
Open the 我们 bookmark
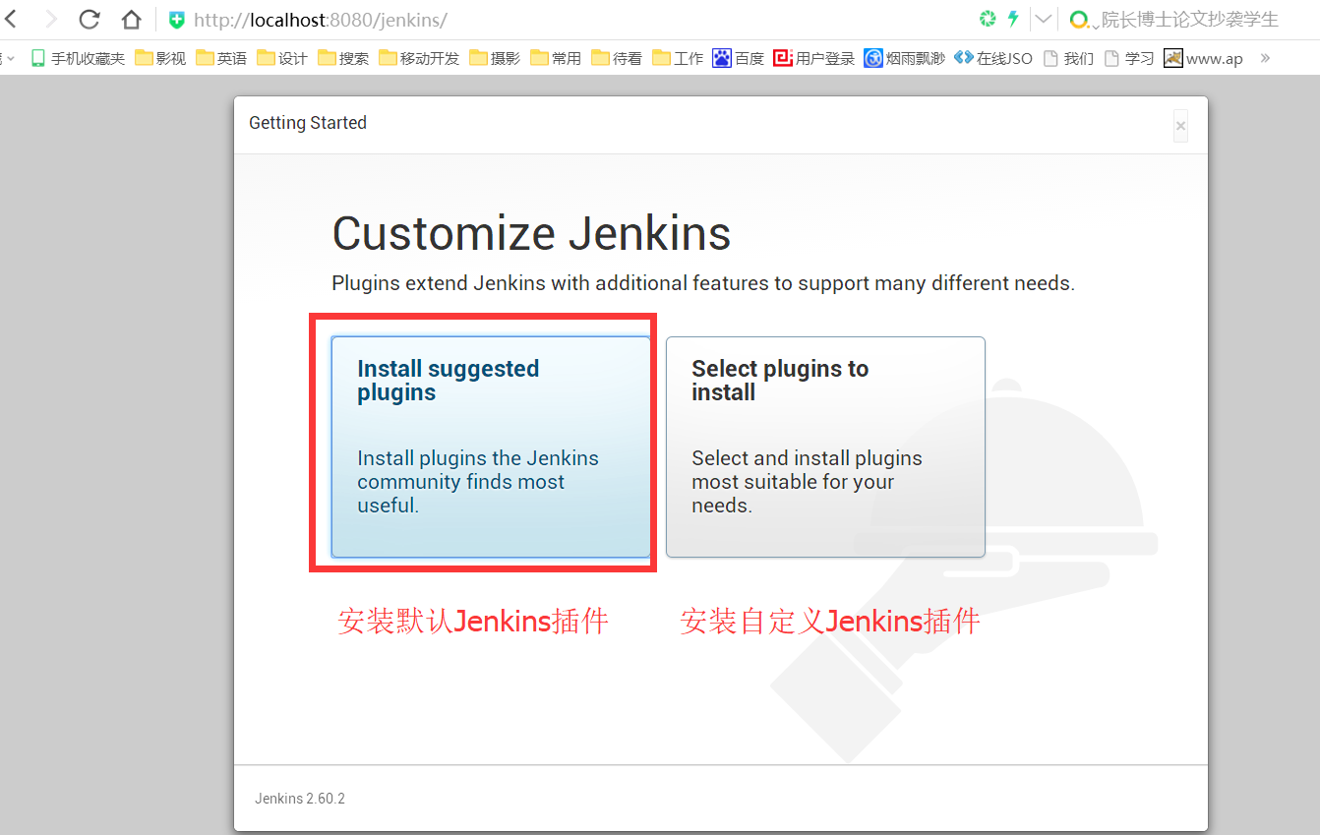click(1069, 58)
